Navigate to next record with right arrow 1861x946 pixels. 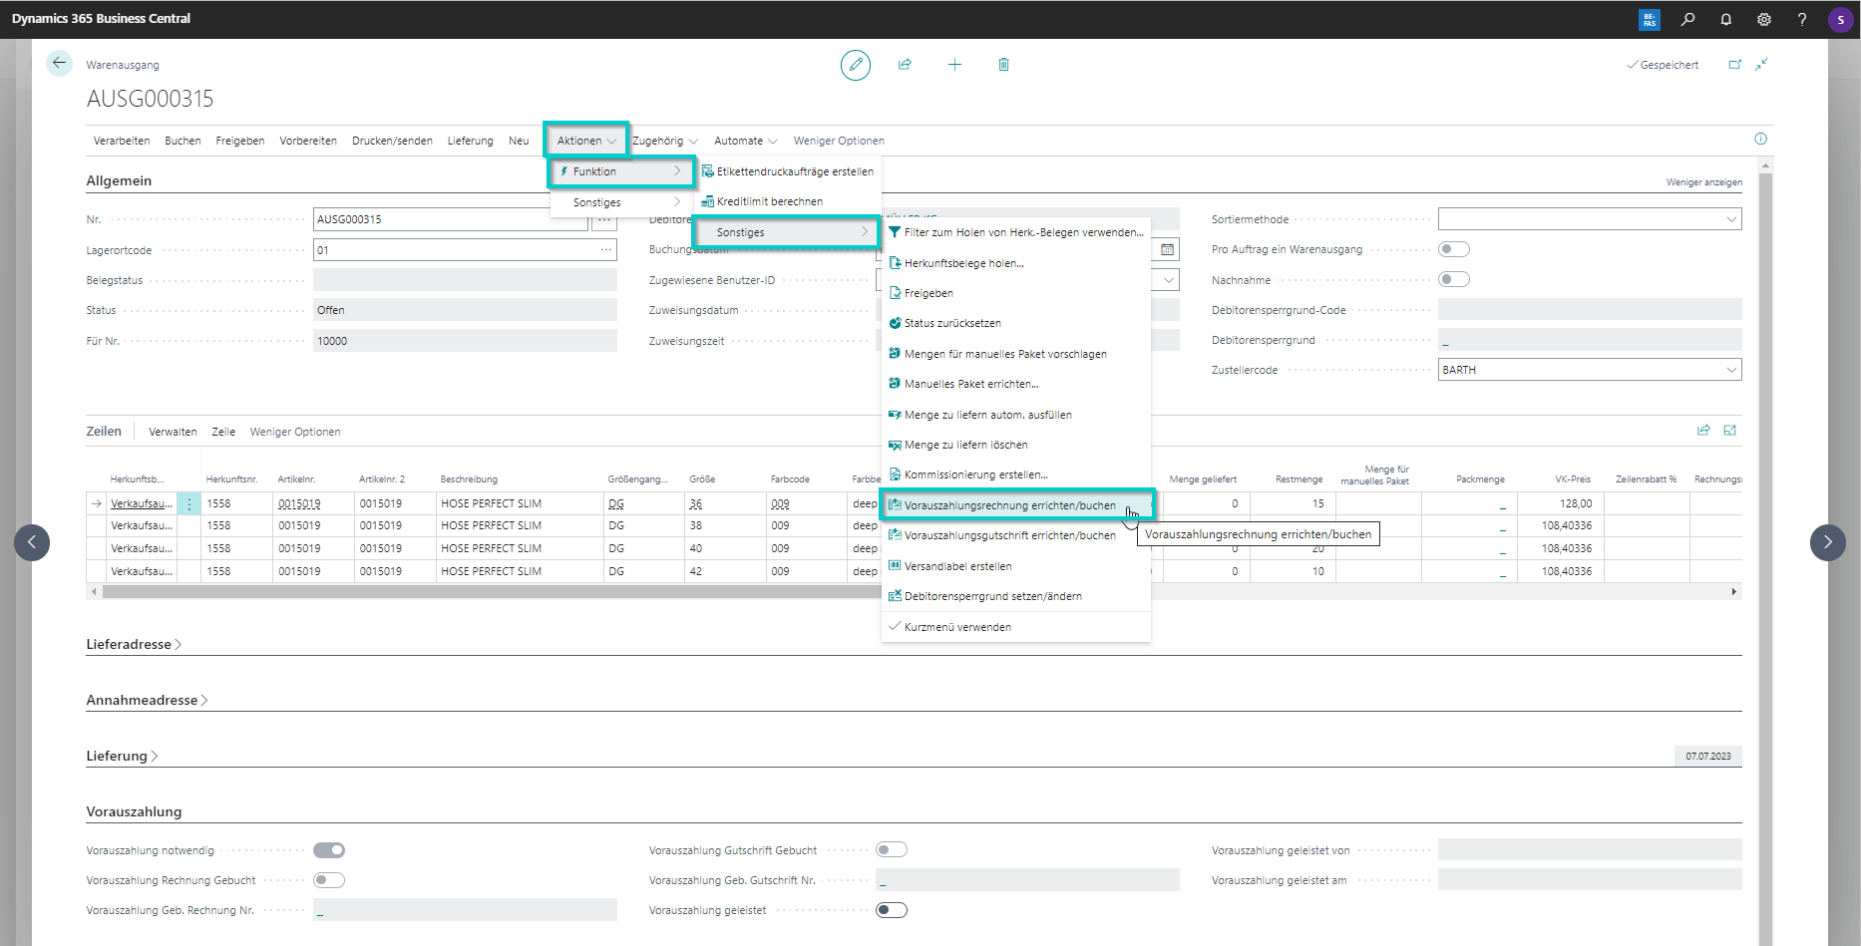tap(1827, 542)
